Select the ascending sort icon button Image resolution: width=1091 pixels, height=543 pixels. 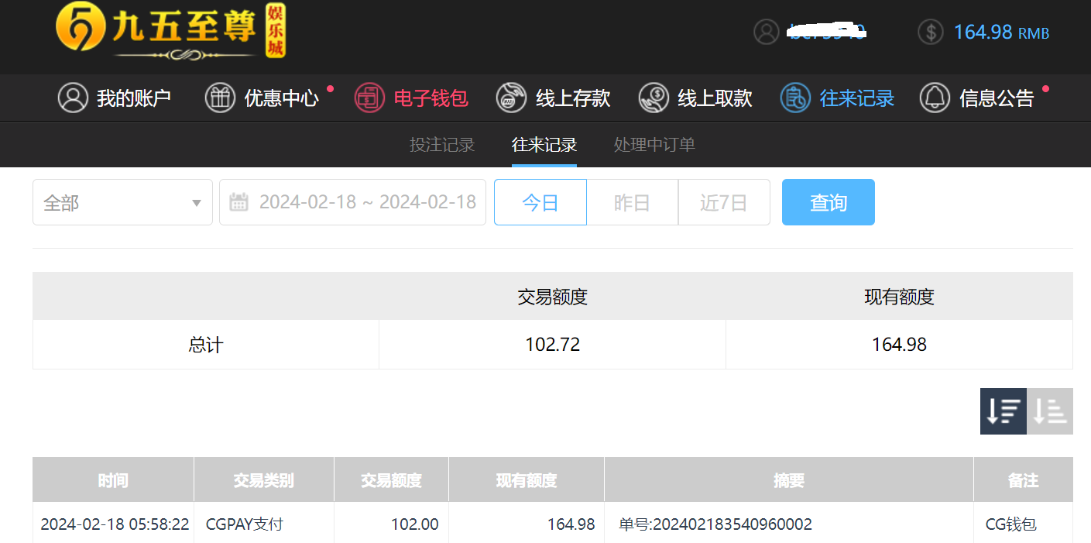coord(1050,411)
